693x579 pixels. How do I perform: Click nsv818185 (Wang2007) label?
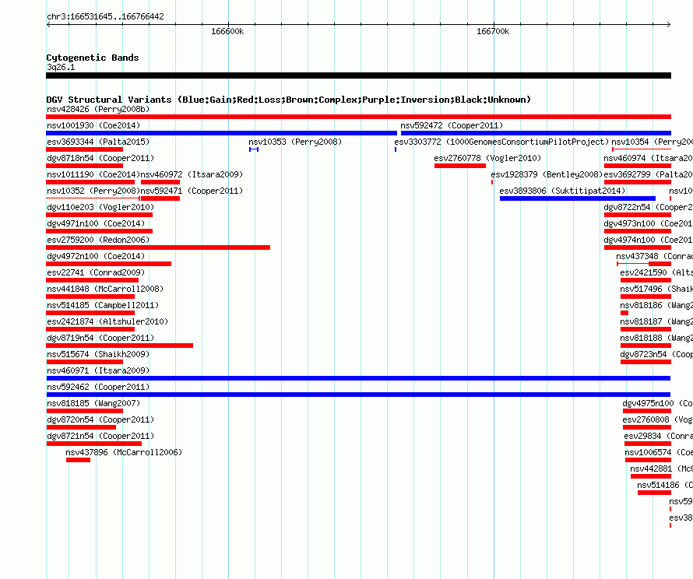click(x=93, y=403)
